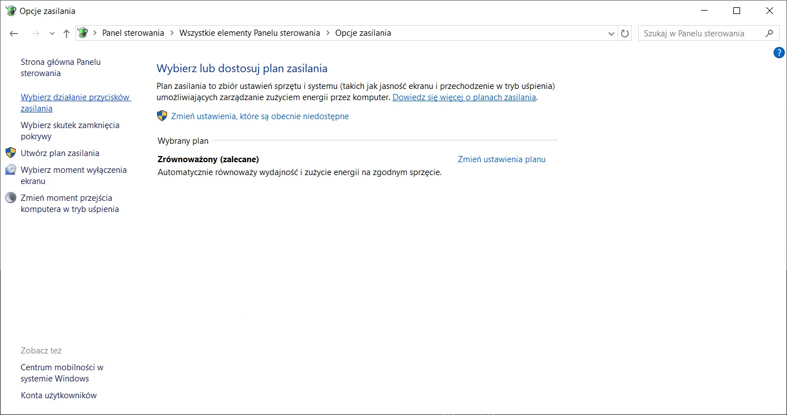
Task: Click the moon icon beside Zmień moment przejścia
Action: (11, 197)
